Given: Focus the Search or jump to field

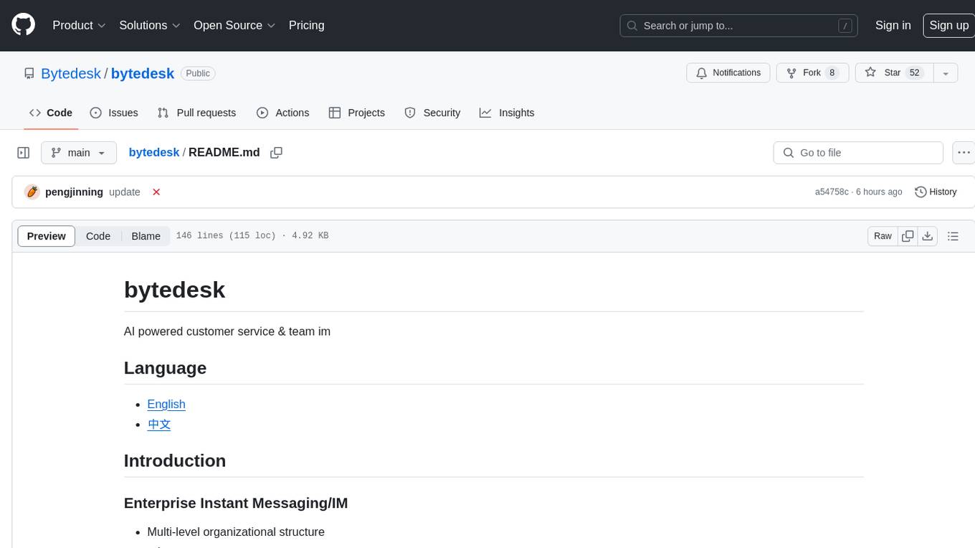Looking at the screenshot, I should point(740,26).
